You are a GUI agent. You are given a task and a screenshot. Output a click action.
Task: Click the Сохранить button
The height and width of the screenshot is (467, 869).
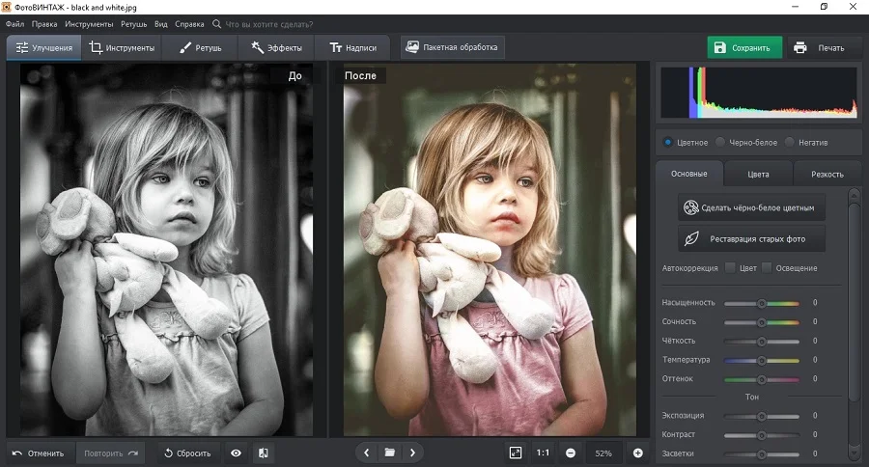pos(743,47)
